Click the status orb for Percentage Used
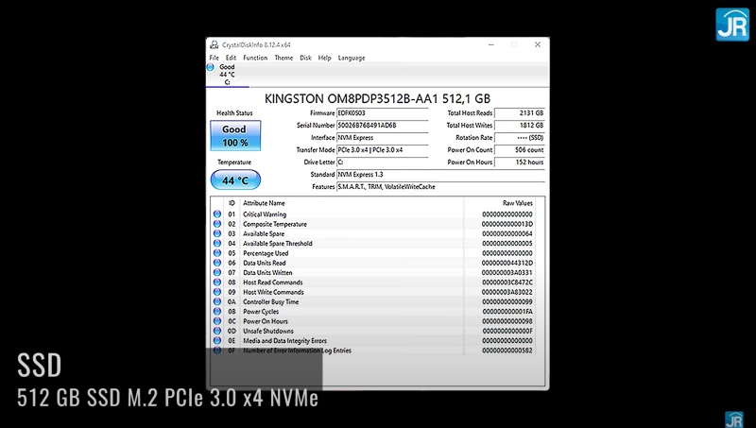The height and width of the screenshot is (428, 756). point(217,253)
